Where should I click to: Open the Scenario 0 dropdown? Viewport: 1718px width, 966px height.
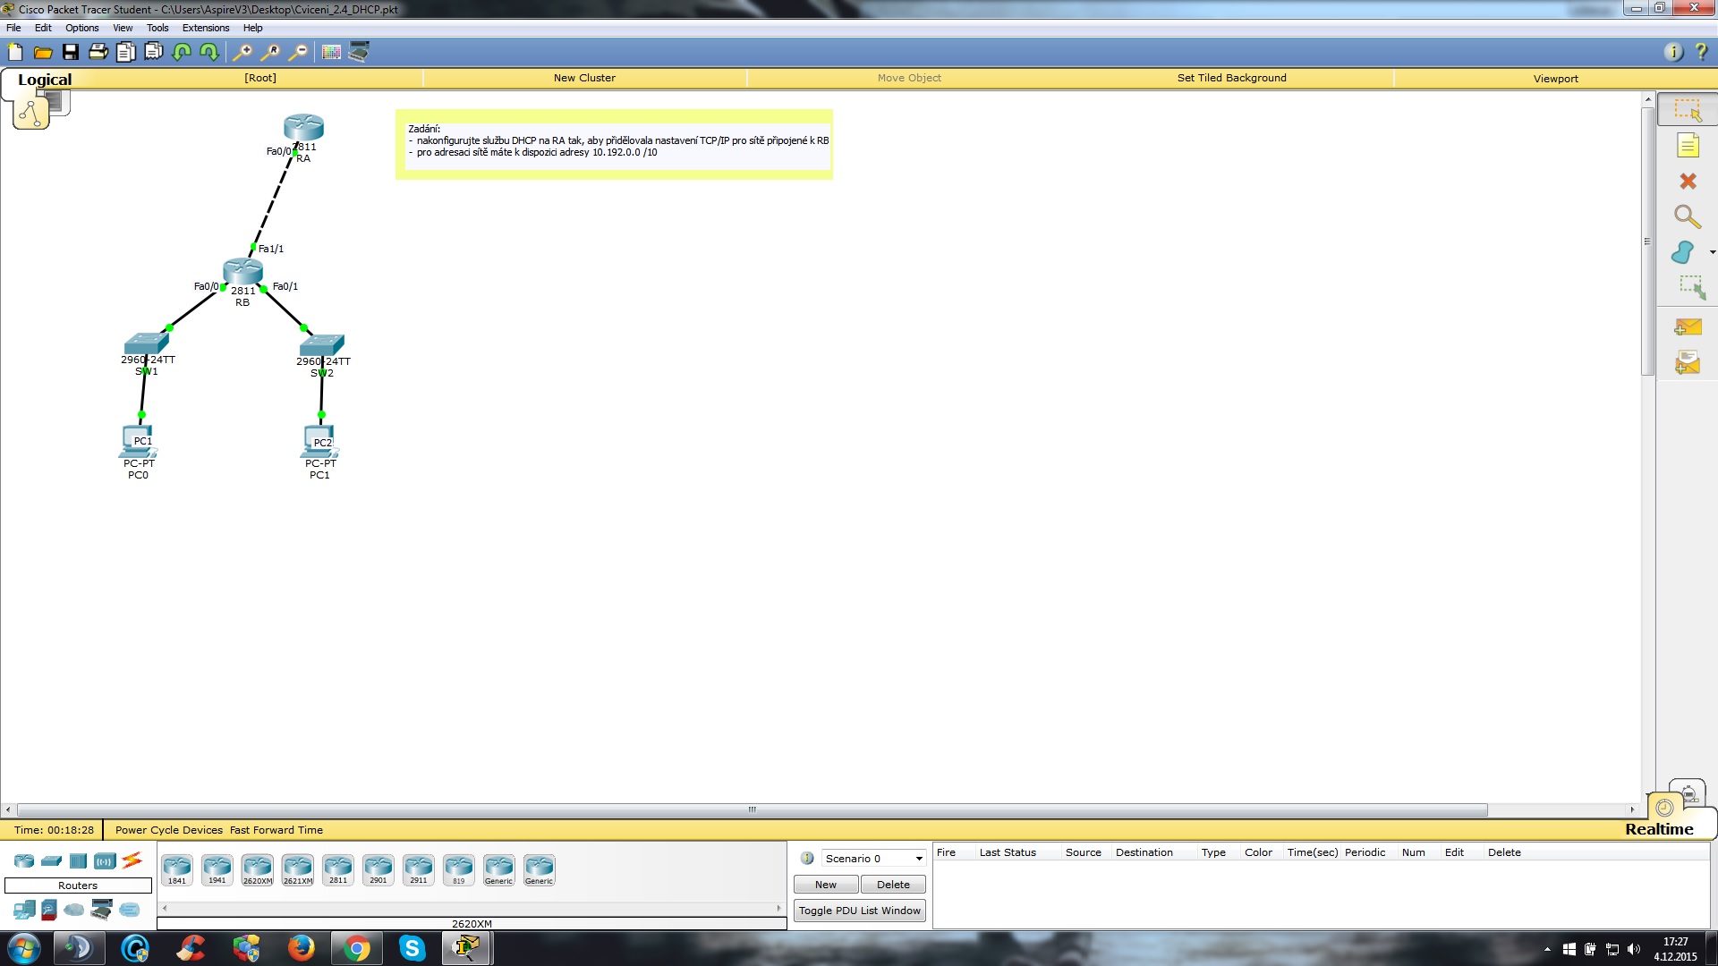873,859
